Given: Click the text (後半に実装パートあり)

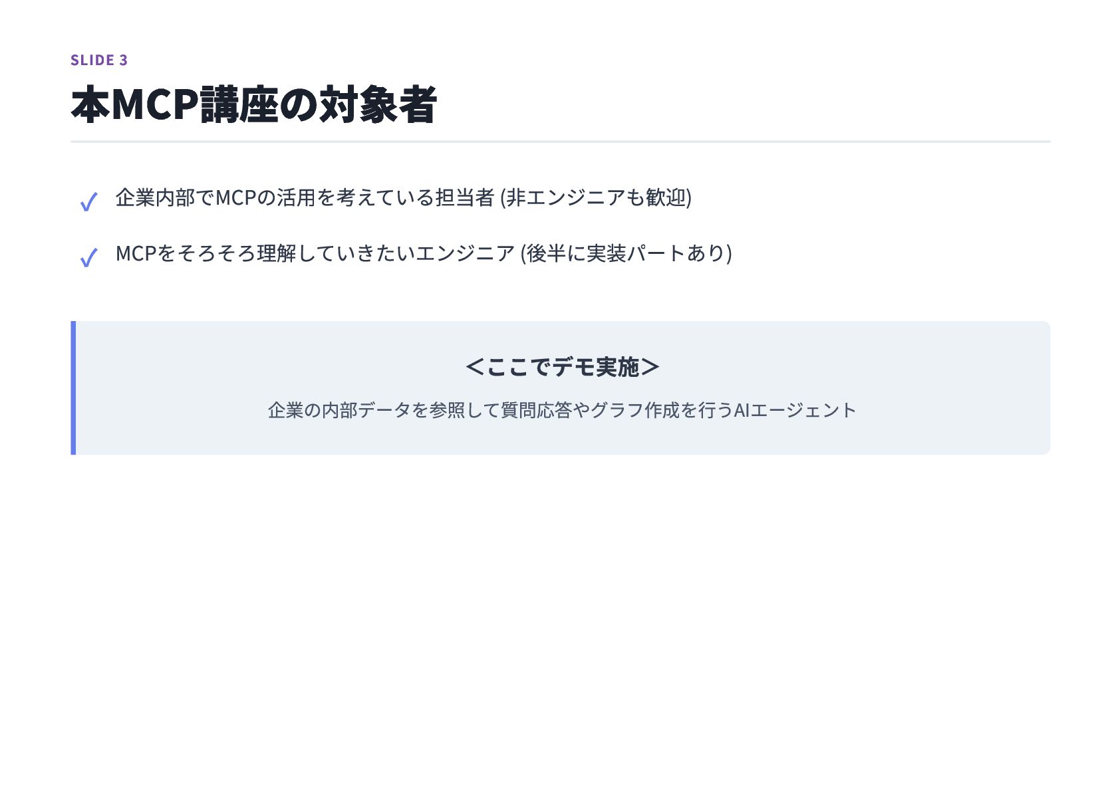Looking at the screenshot, I should [627, 253].
